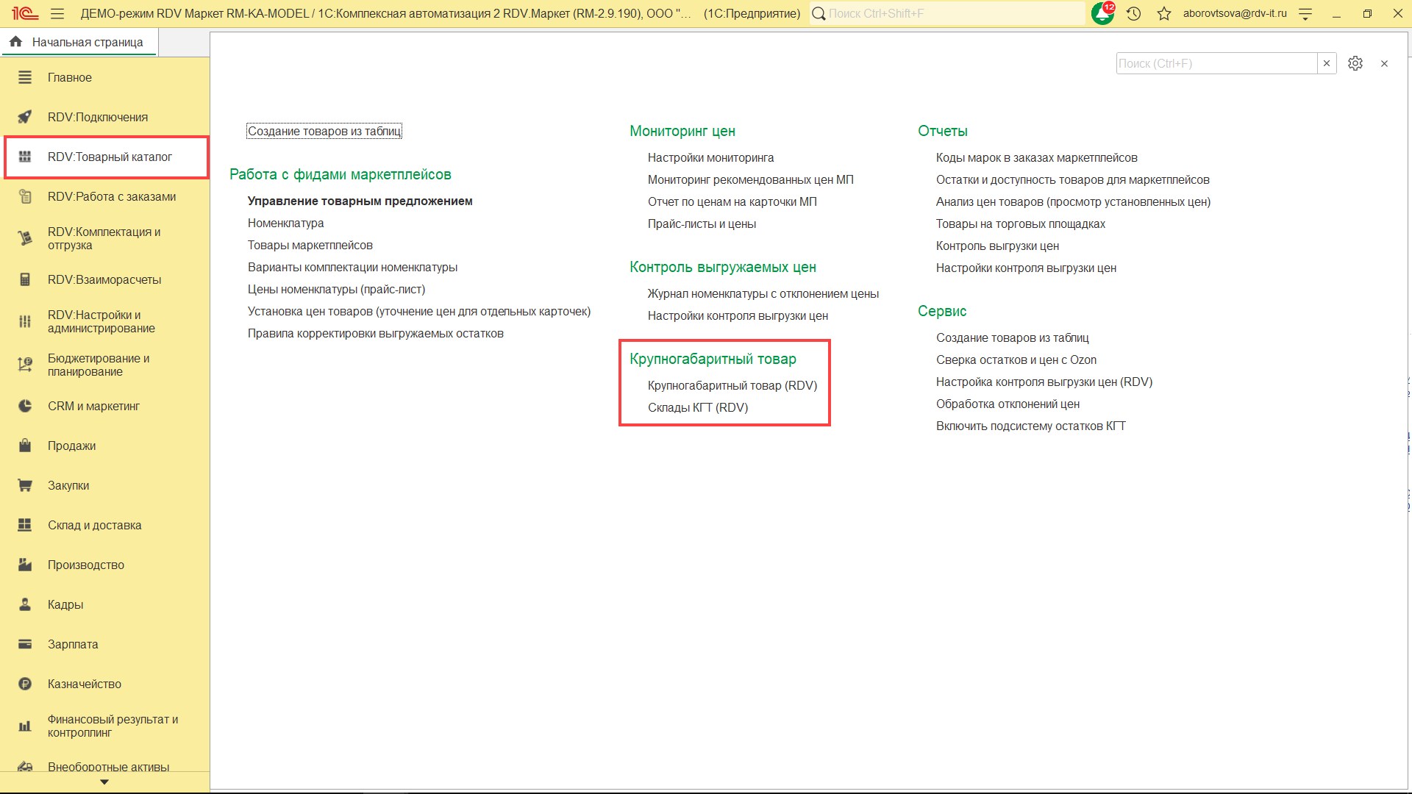Open history clock icon in title bar

(x=1133, y=13)
